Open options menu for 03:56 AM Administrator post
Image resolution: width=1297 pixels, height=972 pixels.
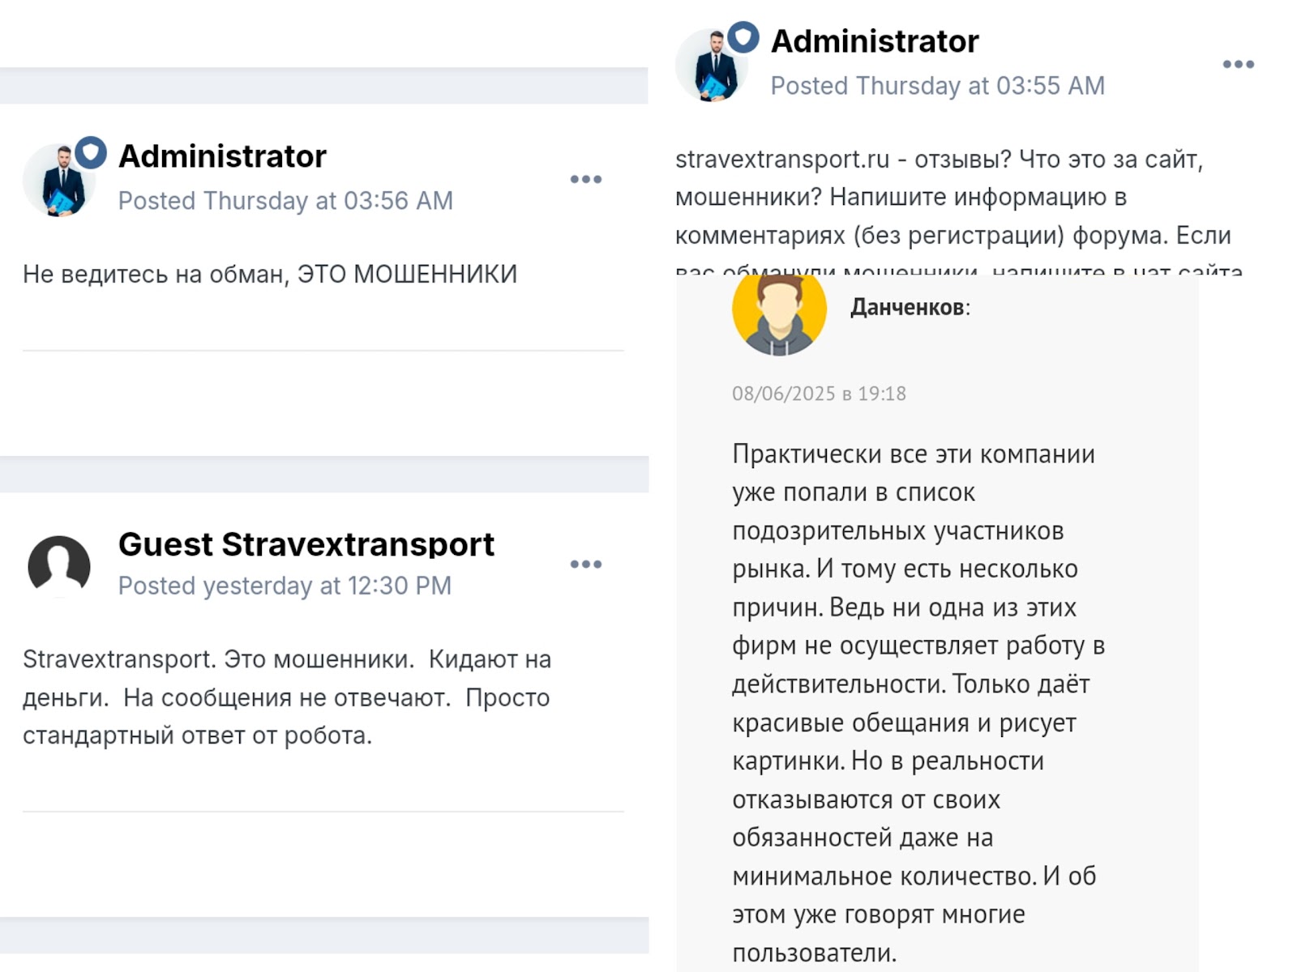click(585, 179)
